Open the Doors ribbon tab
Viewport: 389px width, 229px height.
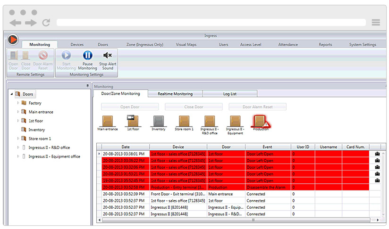(103, 45)
